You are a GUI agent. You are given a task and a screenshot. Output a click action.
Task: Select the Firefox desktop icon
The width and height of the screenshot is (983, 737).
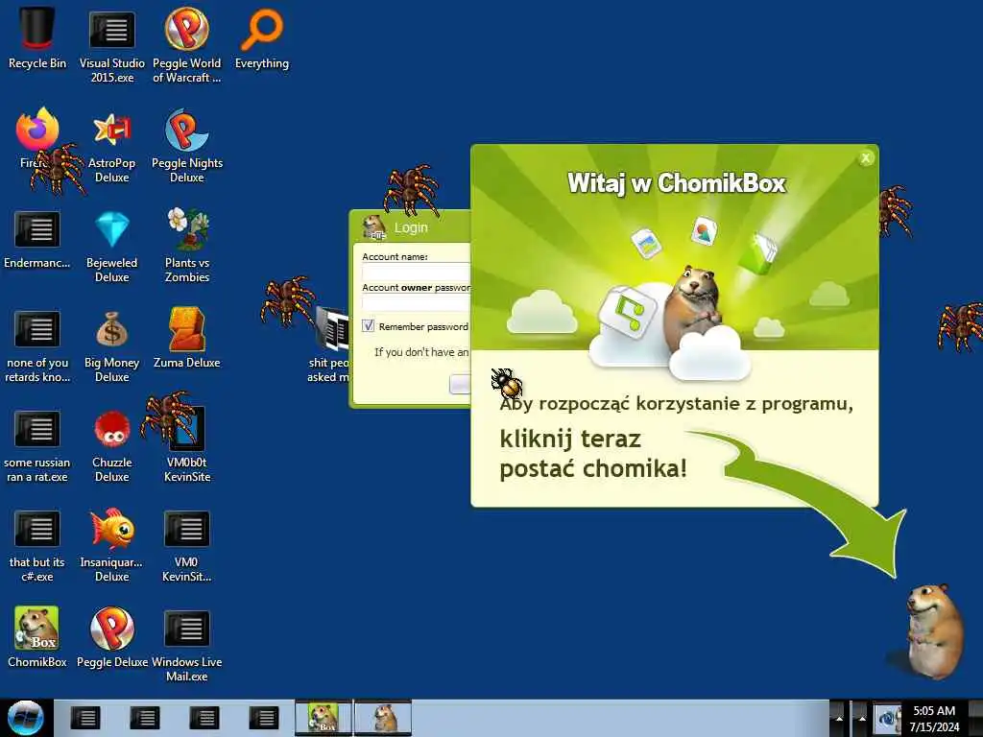point(37,138)
